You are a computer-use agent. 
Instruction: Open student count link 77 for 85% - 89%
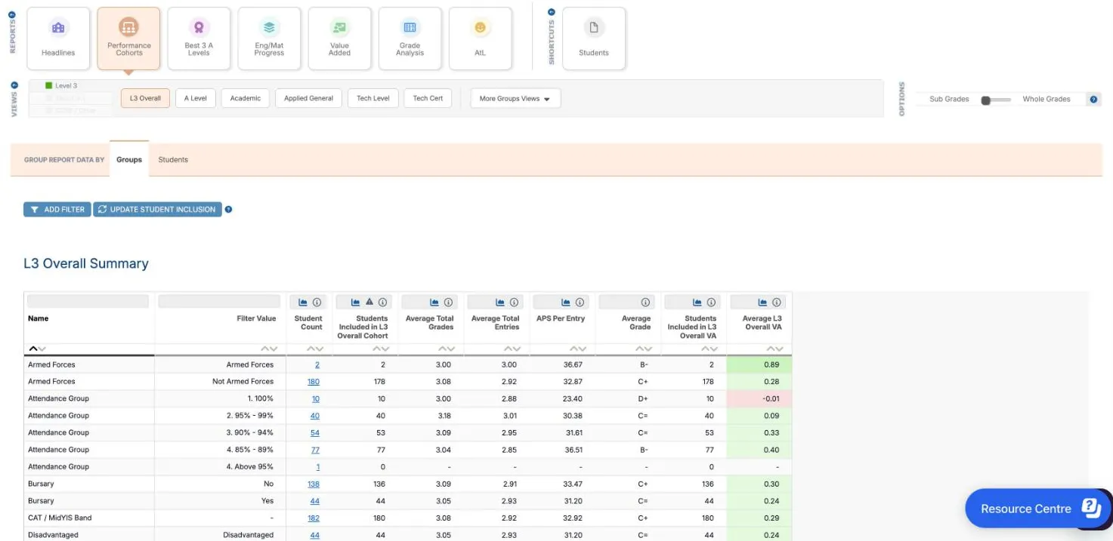tap(316, 450)
